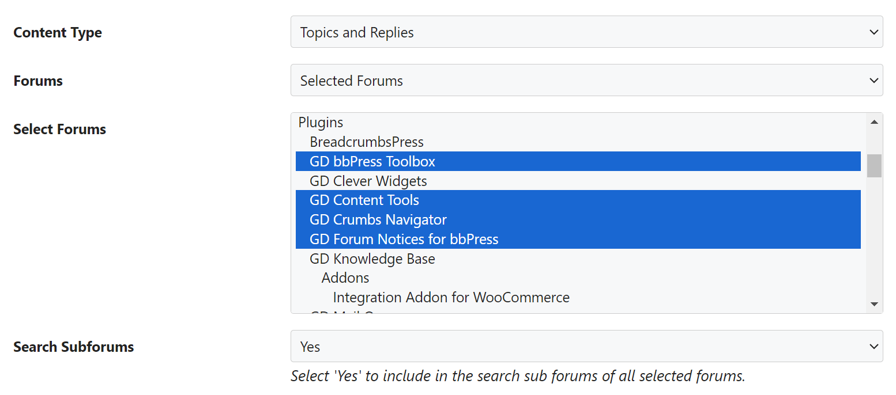Click GD Forum Notices for bbPress
The height and width of the screenshot is (395, 896).
click(404, 240)
